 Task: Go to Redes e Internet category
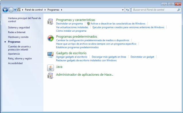pos(17,32)
